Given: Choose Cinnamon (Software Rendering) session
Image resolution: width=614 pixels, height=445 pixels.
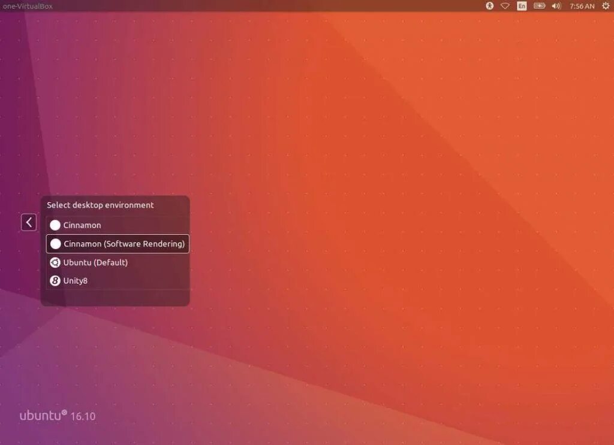Looking at the screenshot, I should pyautogui.click(x=118, y=244).
